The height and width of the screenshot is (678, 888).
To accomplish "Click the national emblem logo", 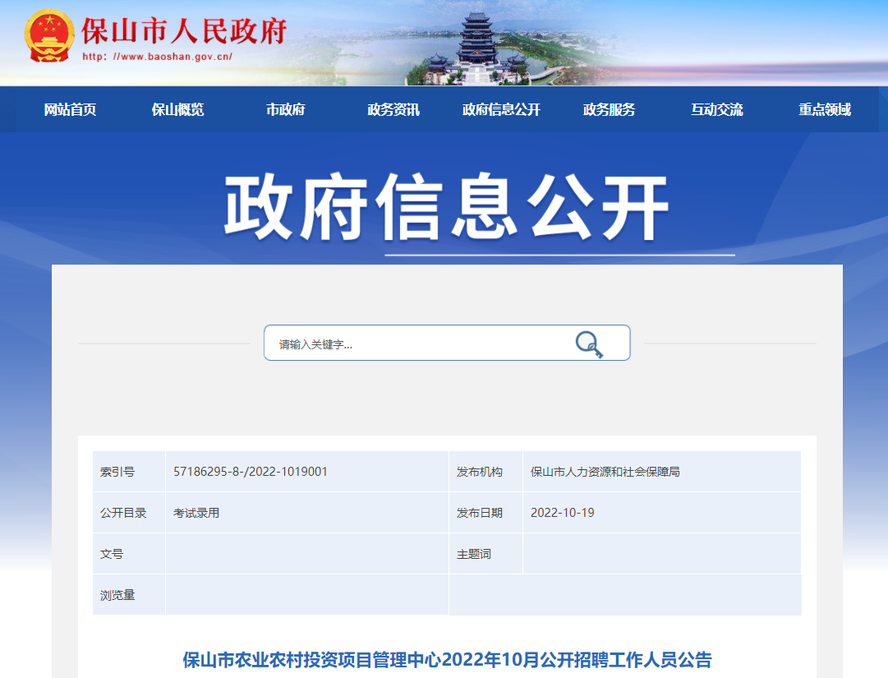I will [49, 35].
